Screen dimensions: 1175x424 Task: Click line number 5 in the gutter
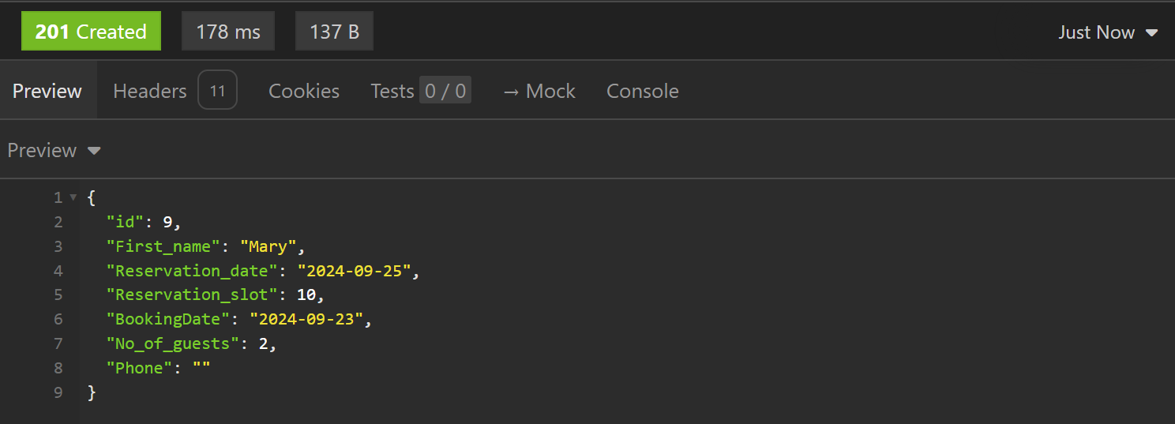[58, 295]
